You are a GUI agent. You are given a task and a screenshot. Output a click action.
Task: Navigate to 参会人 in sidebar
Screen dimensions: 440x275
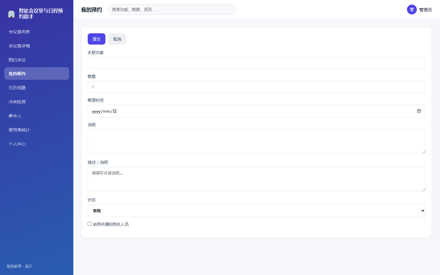click(37, 116)
